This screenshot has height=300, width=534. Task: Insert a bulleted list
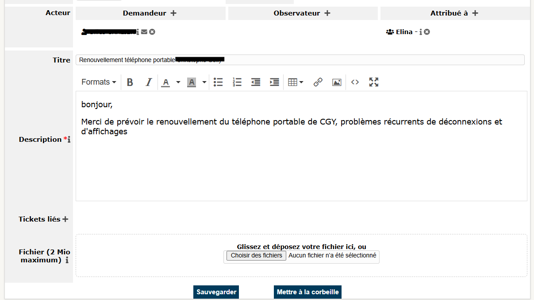point(218,82)
